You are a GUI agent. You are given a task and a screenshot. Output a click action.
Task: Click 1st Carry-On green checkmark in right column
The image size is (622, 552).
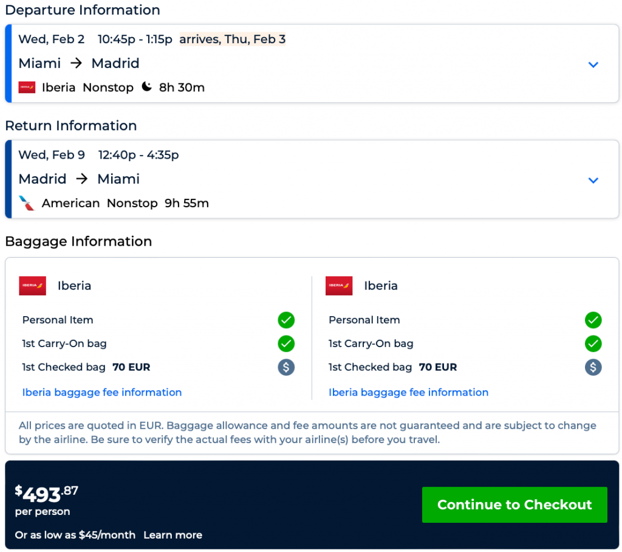pyautogui.click(x=593, y=343)
